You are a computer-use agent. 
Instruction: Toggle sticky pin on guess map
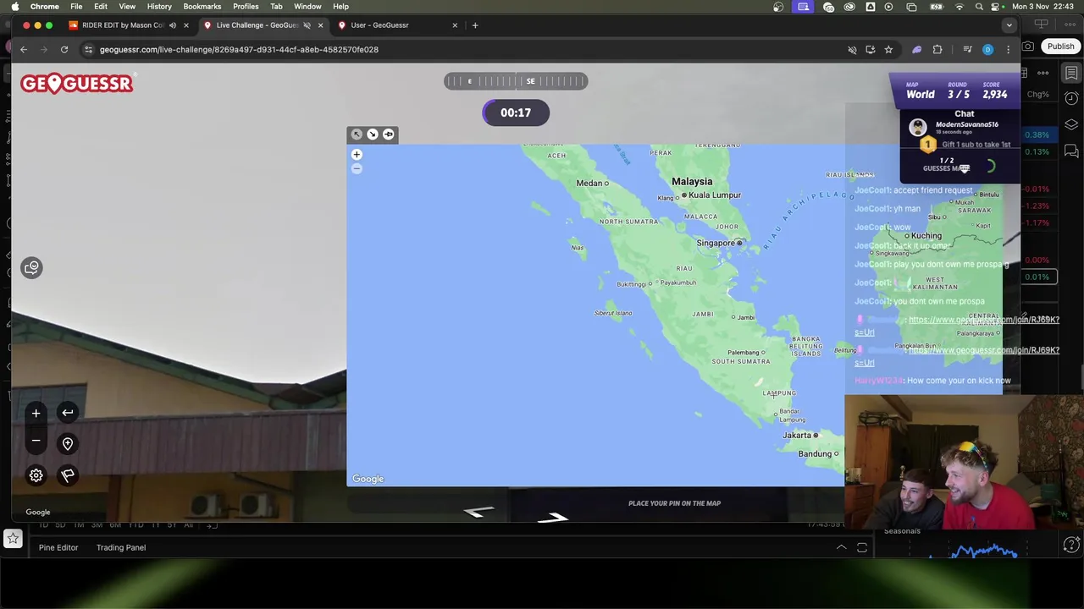coord(389,134)
